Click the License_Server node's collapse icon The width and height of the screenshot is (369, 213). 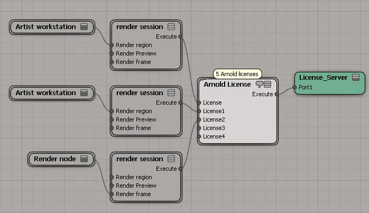tap(356, 78)
